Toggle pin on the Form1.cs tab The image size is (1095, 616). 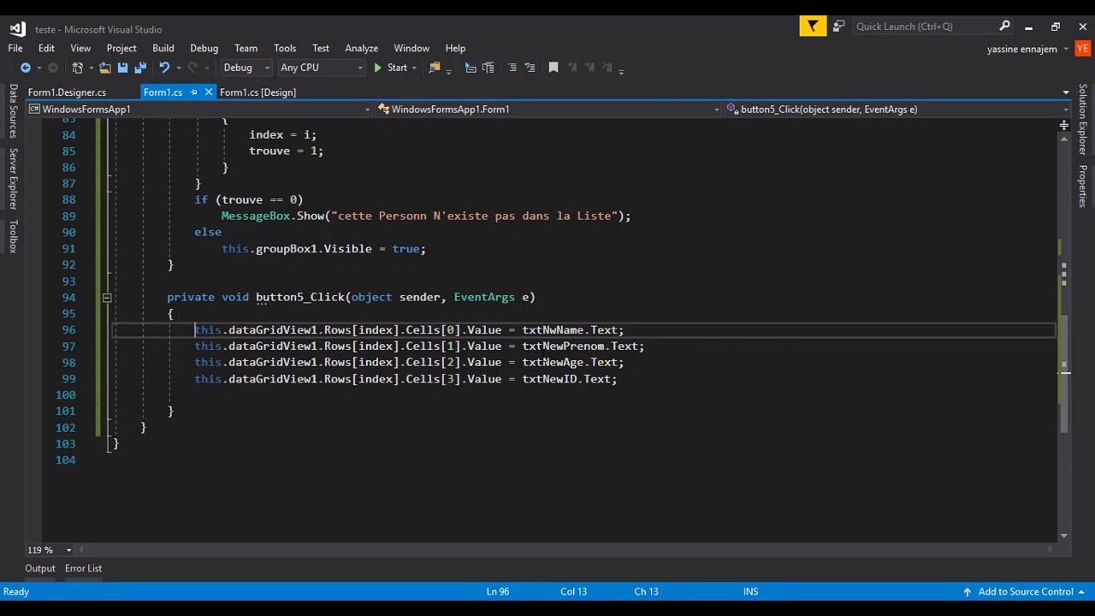(x=194, y=92)
